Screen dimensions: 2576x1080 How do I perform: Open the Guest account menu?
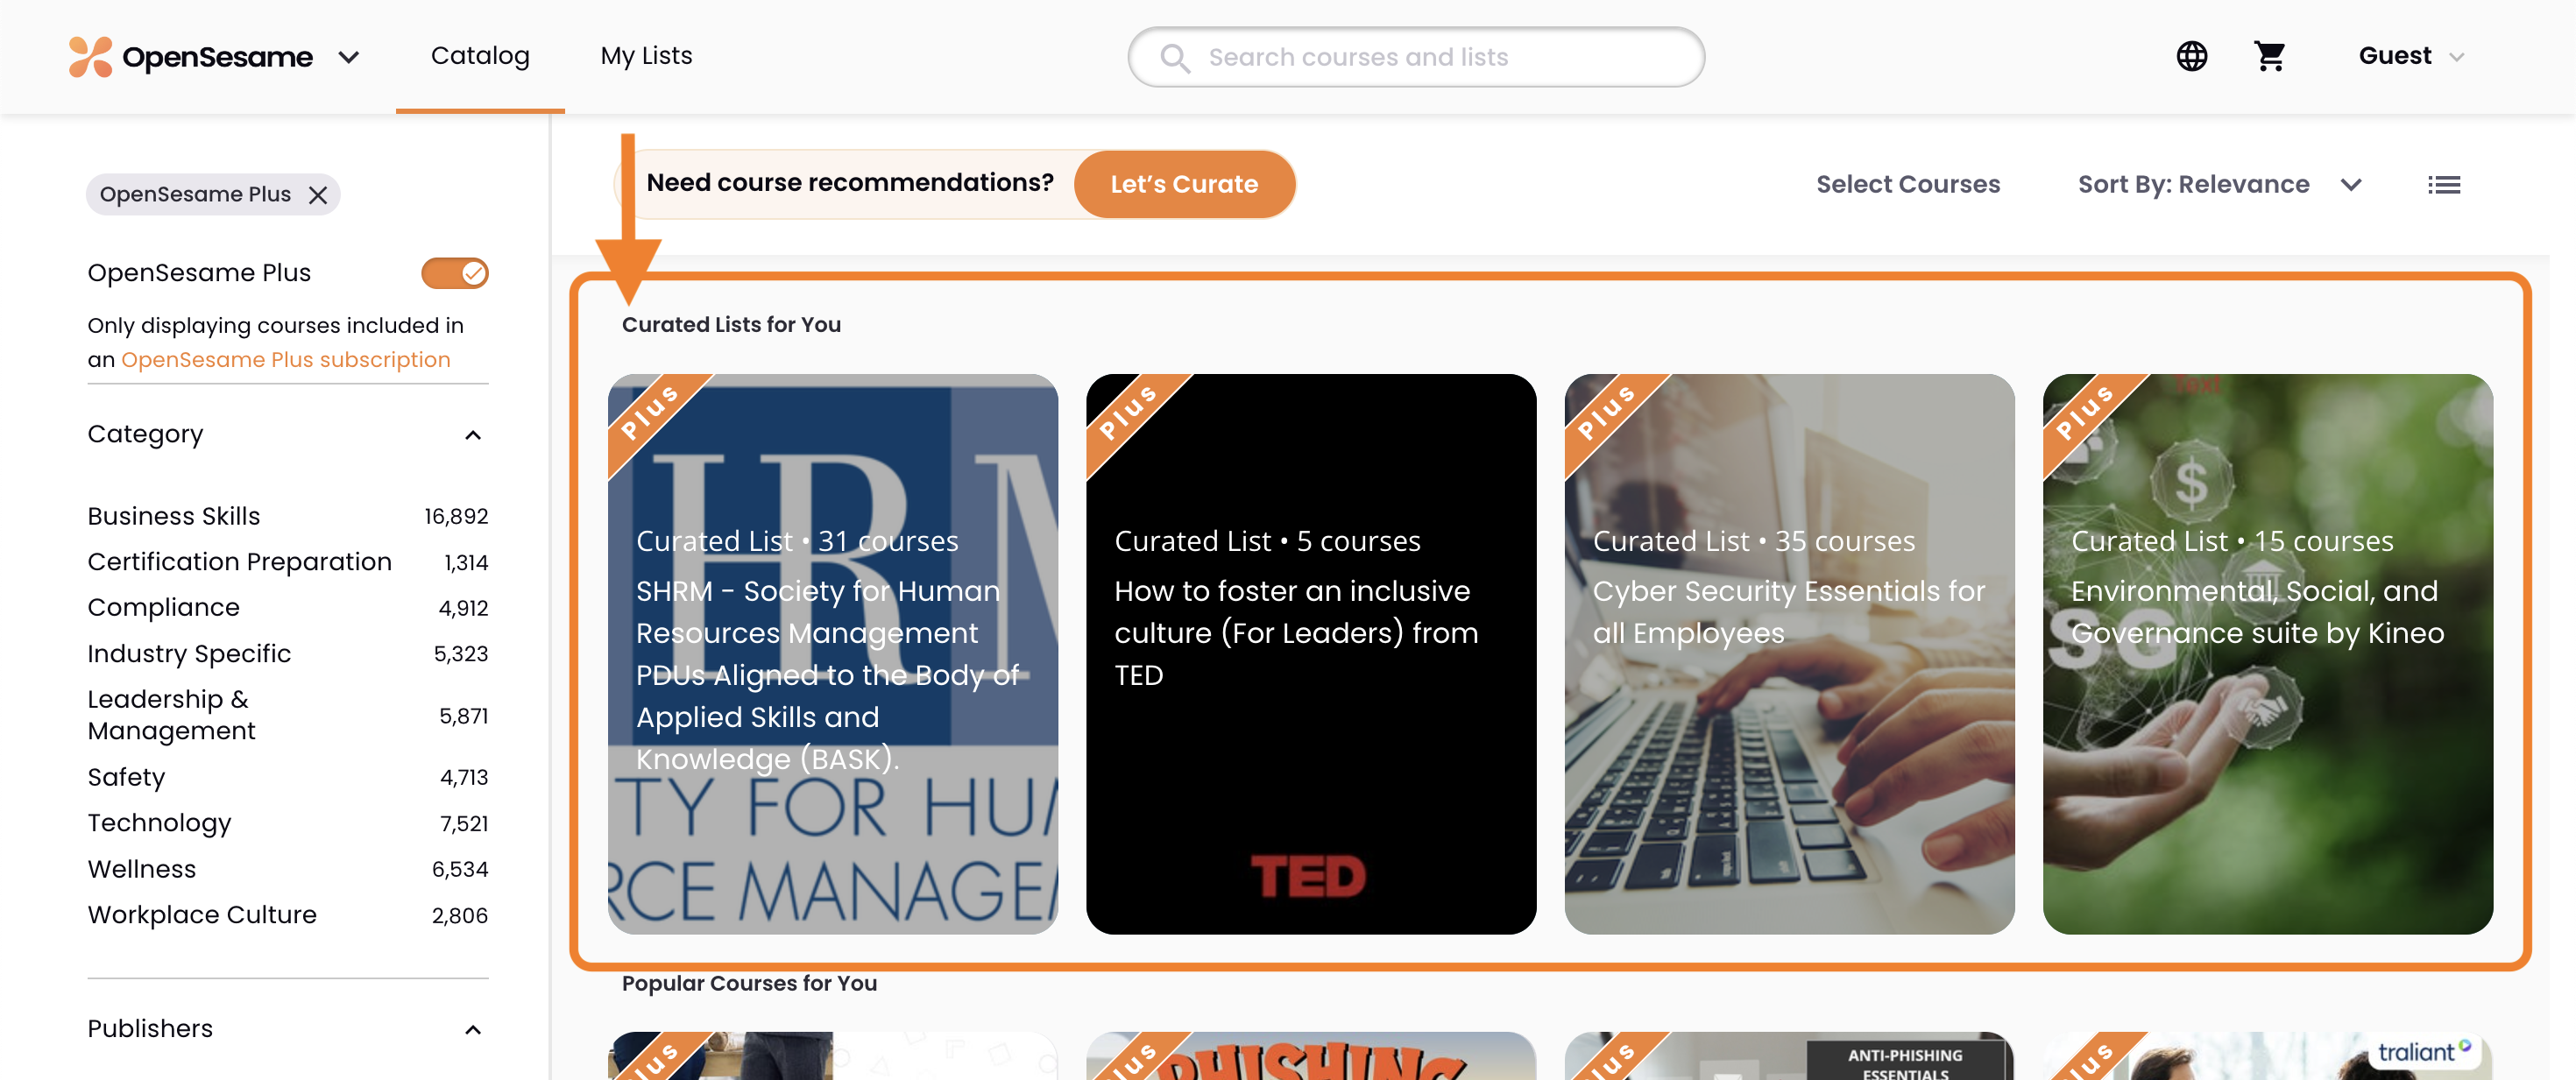2410,56
